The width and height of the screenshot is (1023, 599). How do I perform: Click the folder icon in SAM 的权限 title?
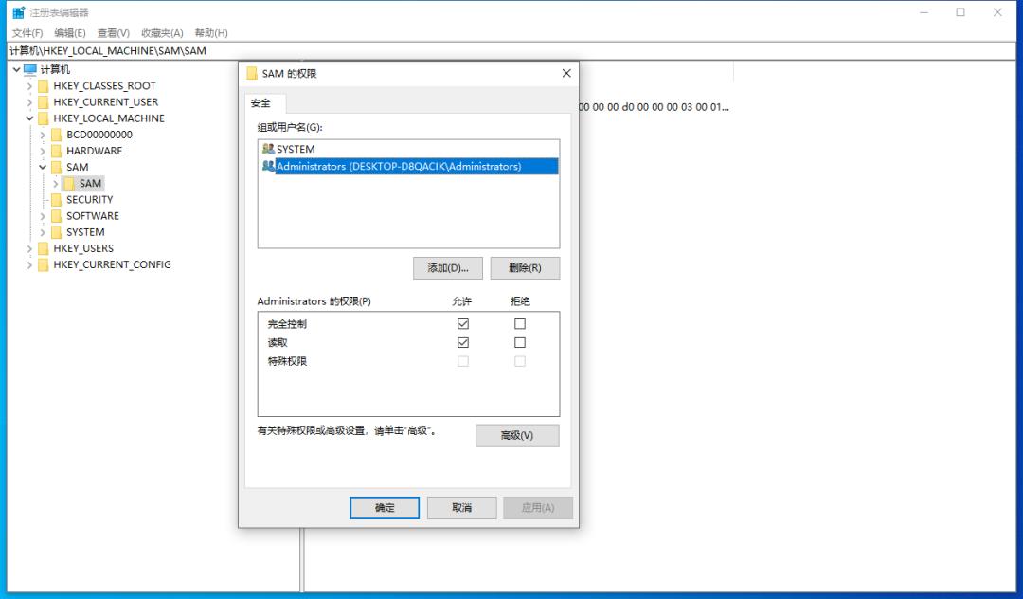click(x=252, y=73)
